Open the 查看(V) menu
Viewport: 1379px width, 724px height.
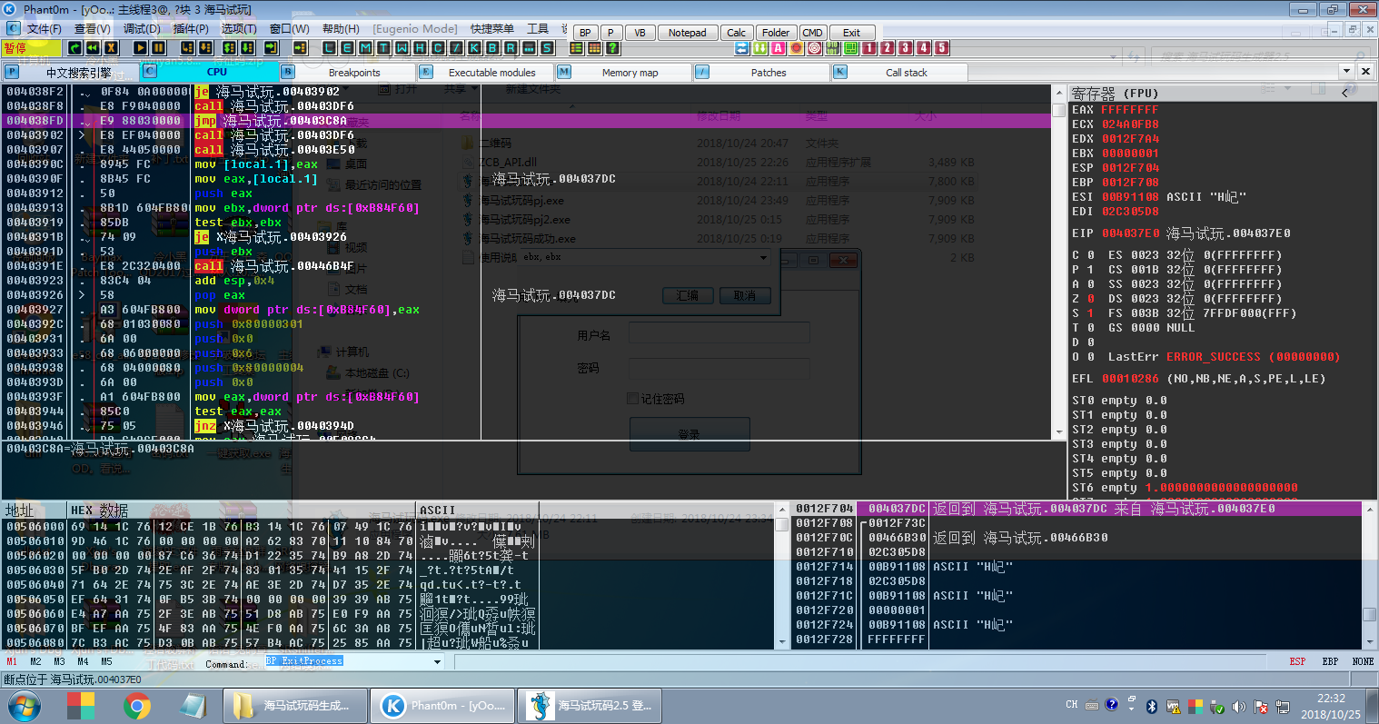click(92, 29)
